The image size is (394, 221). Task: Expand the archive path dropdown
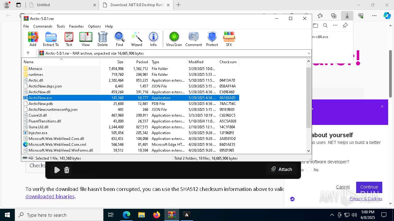click(309, 53)
